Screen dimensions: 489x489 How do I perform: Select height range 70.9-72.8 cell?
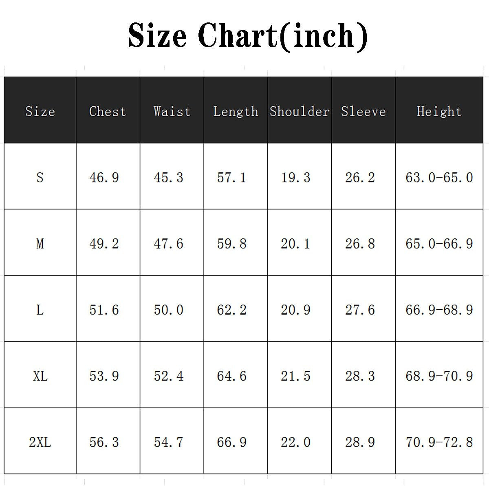tap(439, 442)
